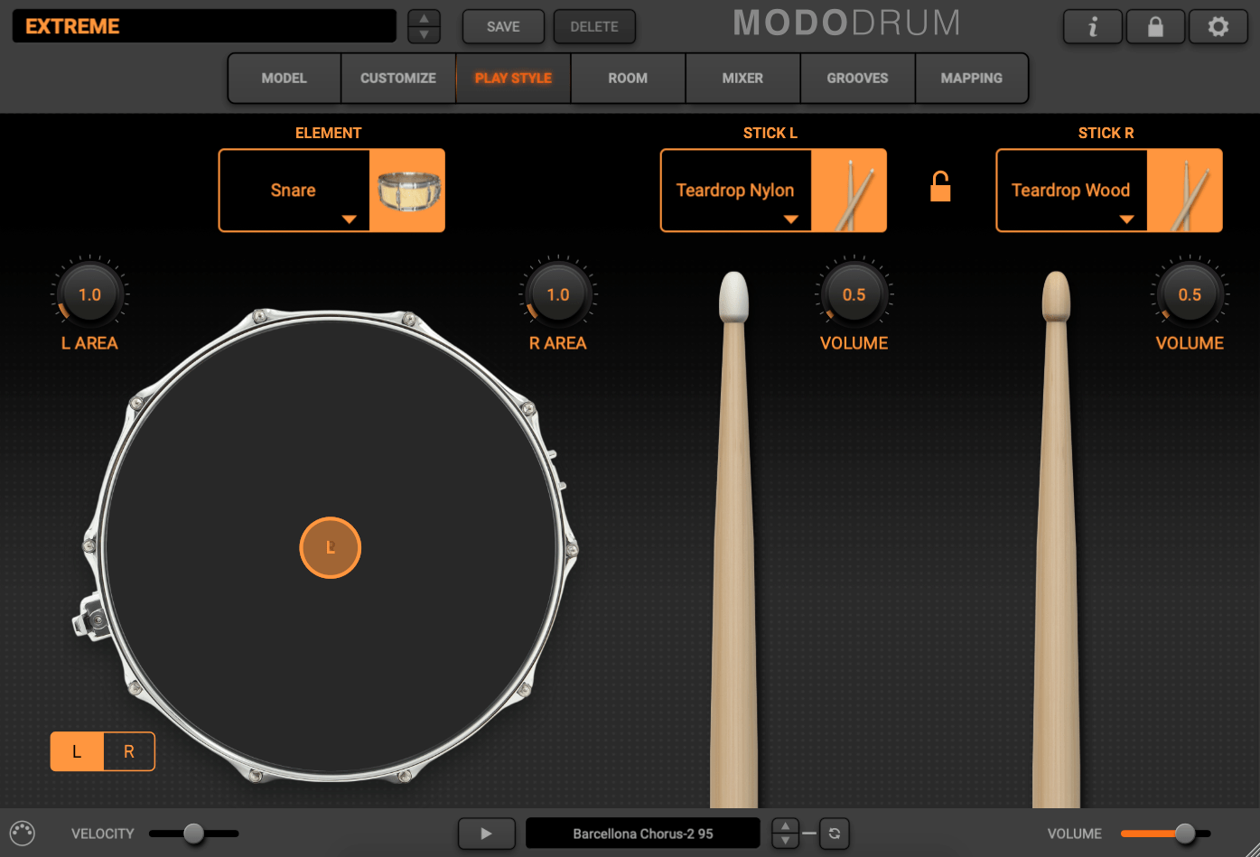Play the selected groove

[x=486, y=834]
